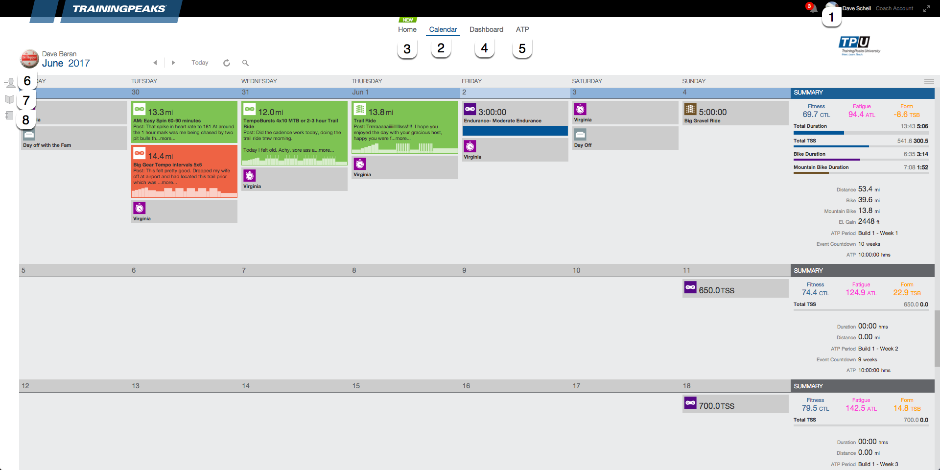Open the 650.0TSS card on June 11

(x=735, y=288)
